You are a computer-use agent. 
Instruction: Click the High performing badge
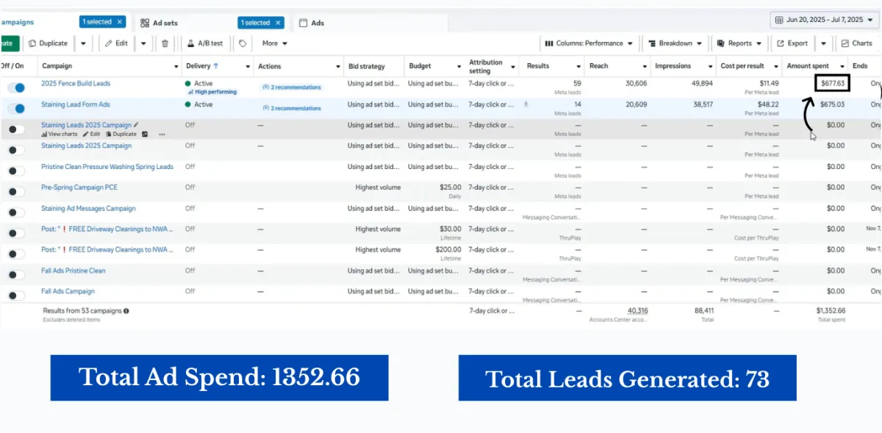212,93
